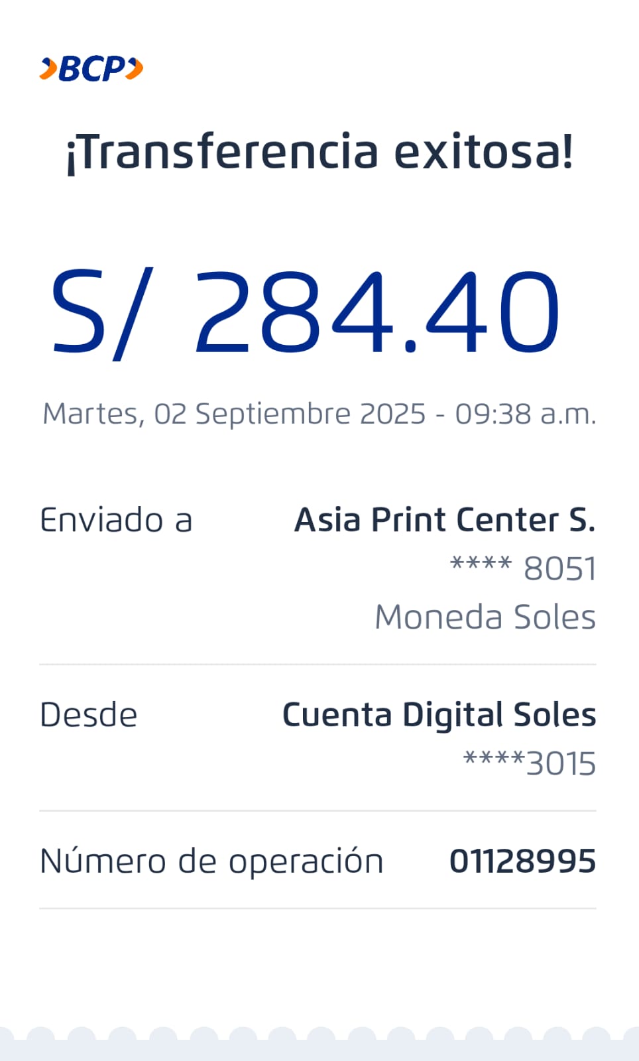This screenshot has width=639, height=1061.
Task: Click the BCP logo
Action: (x=91, y=68)
